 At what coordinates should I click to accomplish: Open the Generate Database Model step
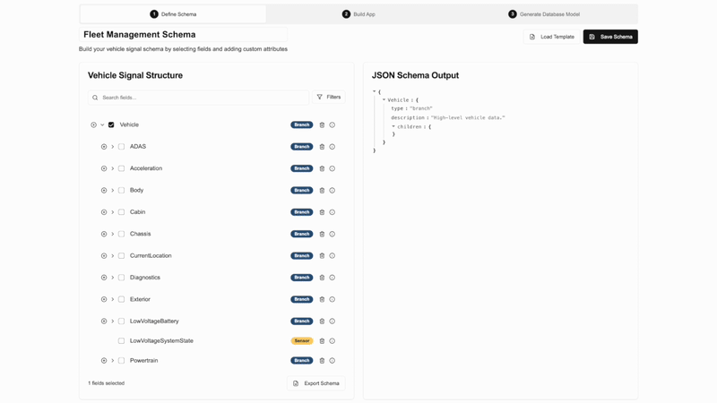[544, 14]
